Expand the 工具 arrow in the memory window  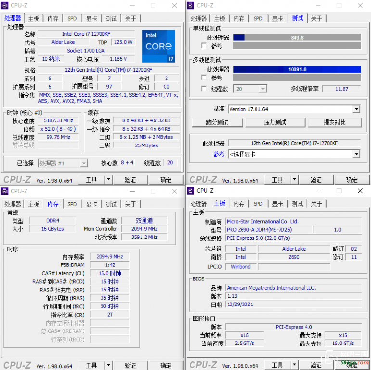(108, 365)
